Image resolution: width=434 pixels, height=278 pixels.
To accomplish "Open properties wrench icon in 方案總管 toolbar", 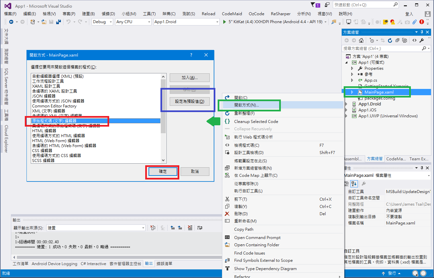I will [x=422, y=40].
